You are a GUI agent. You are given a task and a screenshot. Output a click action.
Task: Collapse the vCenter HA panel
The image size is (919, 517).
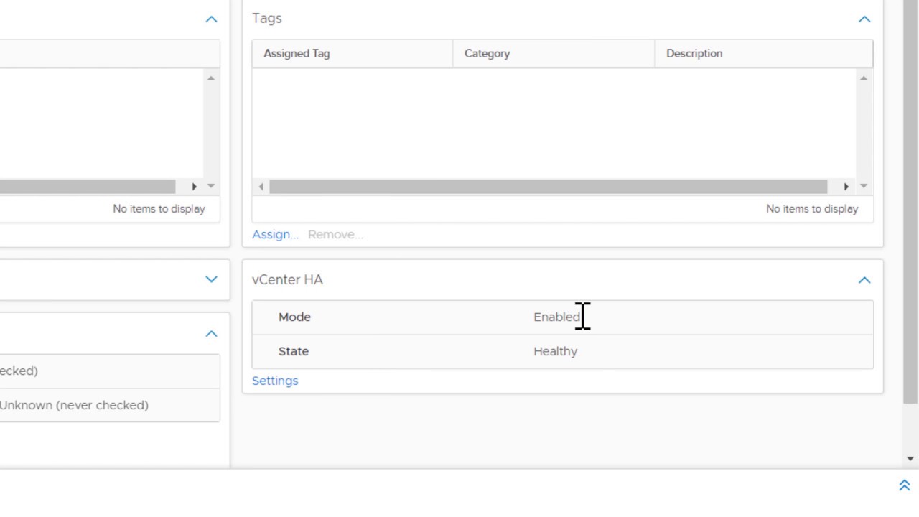pyautogui.click(x=864, y=280)
